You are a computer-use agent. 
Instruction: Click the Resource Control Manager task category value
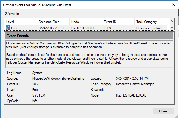coord(135,84)
